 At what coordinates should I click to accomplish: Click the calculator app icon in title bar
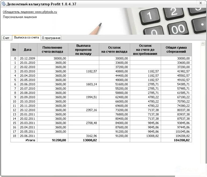(3, 4)
